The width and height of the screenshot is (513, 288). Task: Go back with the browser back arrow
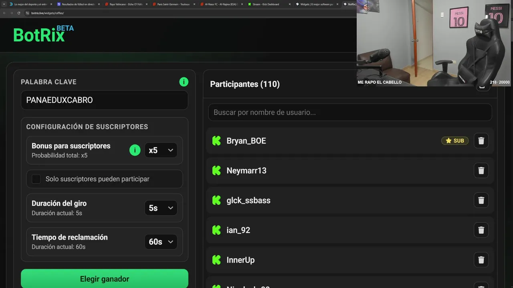pyautogui.click(x=4, y=13)
